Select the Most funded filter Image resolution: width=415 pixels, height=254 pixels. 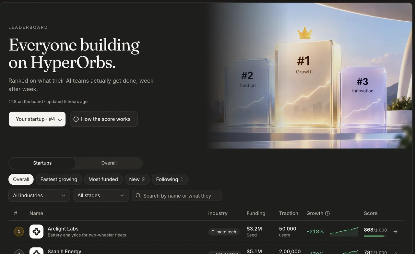103,179
